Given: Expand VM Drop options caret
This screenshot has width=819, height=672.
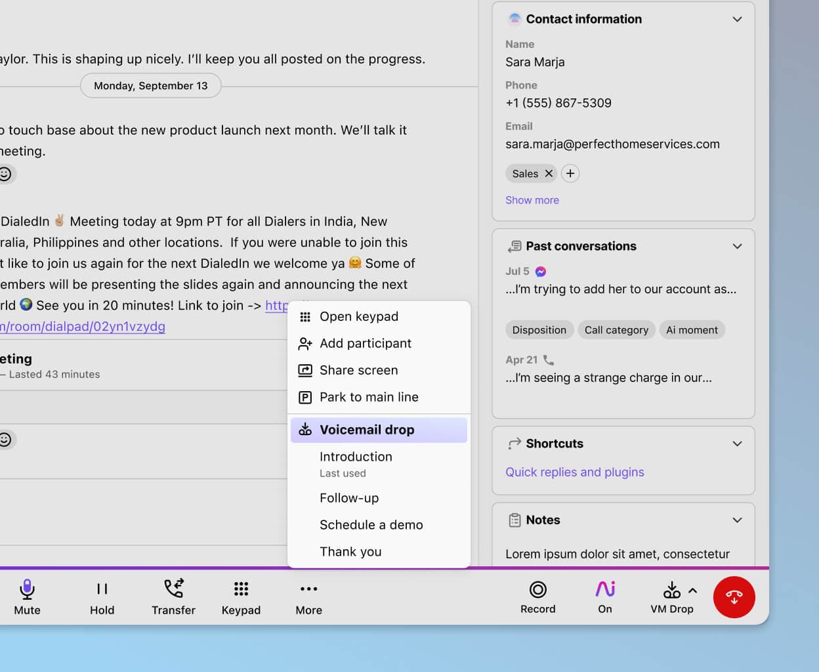Looking at the screenshot, I should [x=693, y=590].
